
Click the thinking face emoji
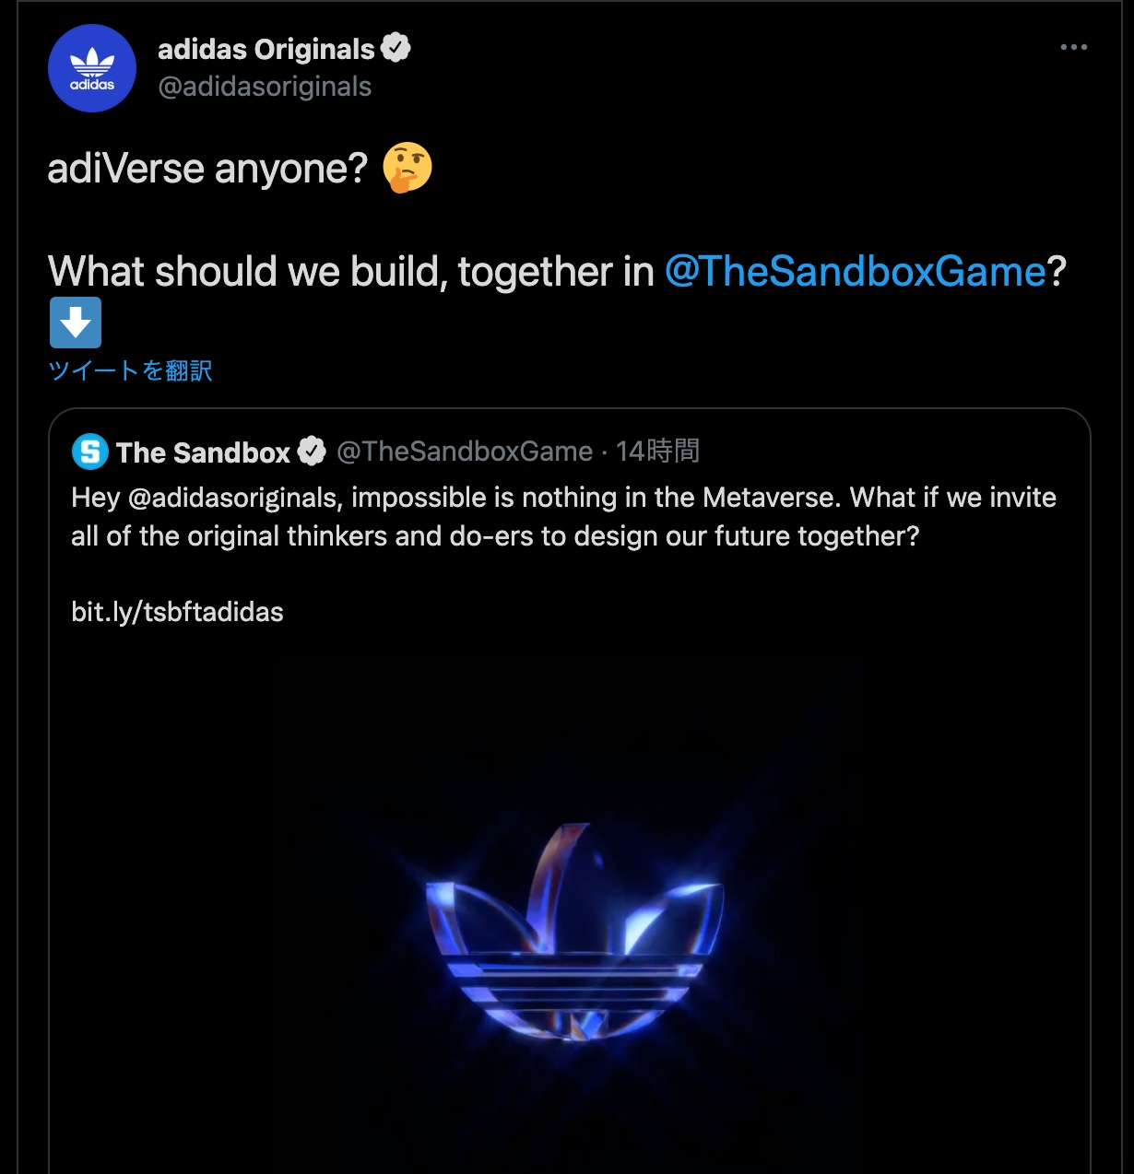tap(408, 168)
